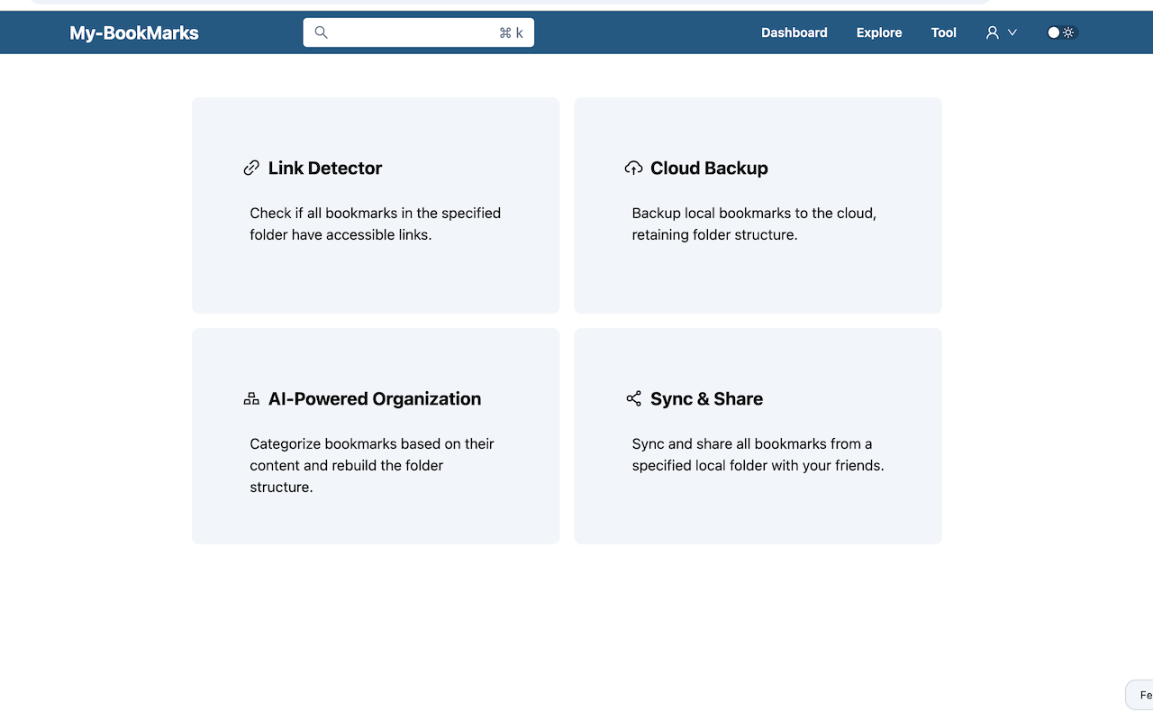Click the search magnifier icon

(321, 32)
